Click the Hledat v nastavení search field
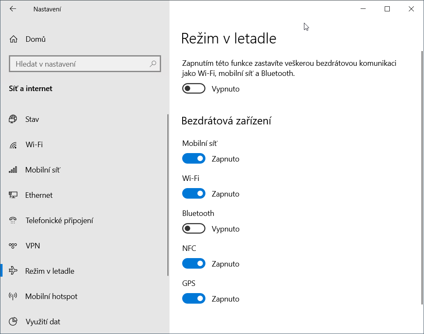Viewport: 424px width, 334px height. 80,64
